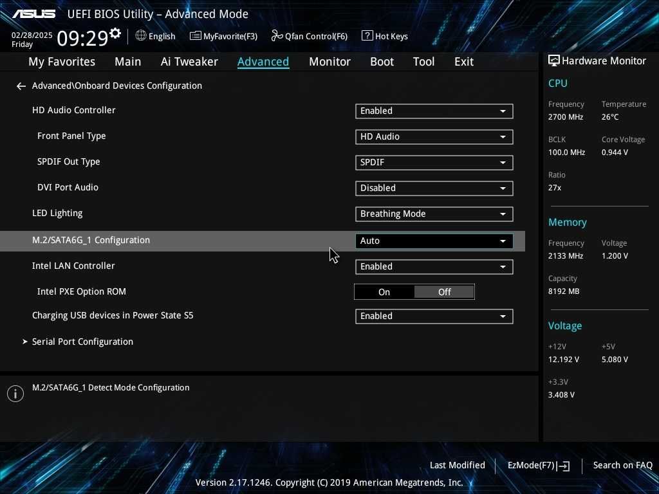The image size is (659, 494).
Task: Click the EzMode(F7) exit arrow icon
Action: [564, 466]
